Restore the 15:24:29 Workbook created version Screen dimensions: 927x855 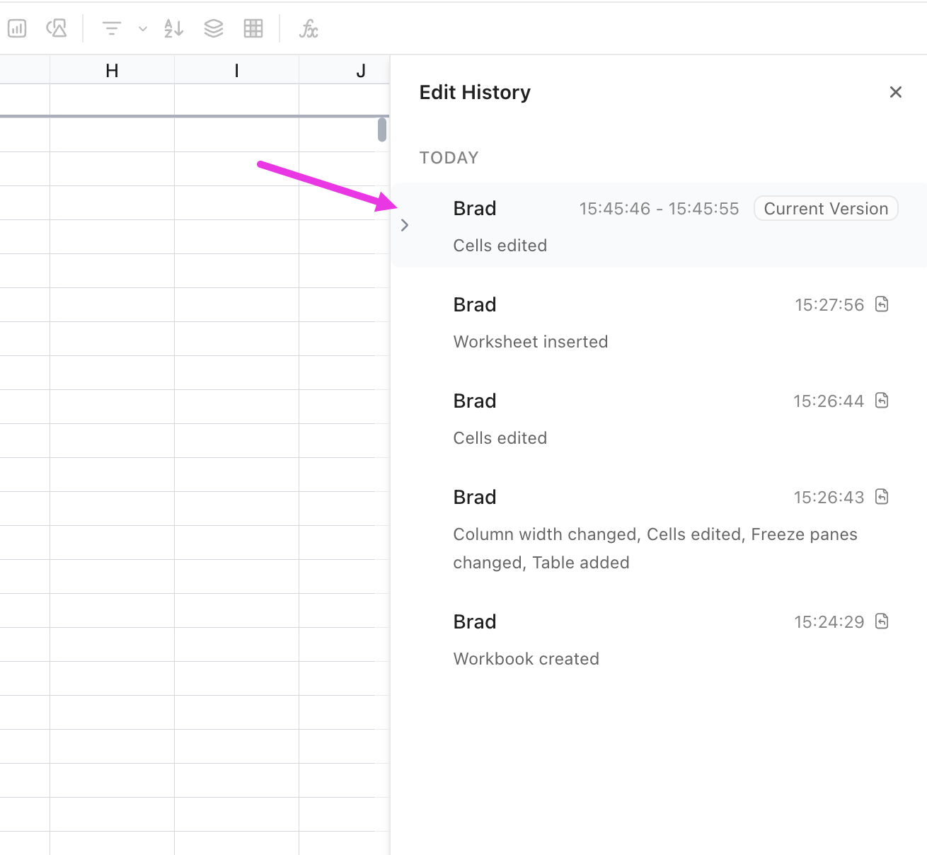click(882, 621)
